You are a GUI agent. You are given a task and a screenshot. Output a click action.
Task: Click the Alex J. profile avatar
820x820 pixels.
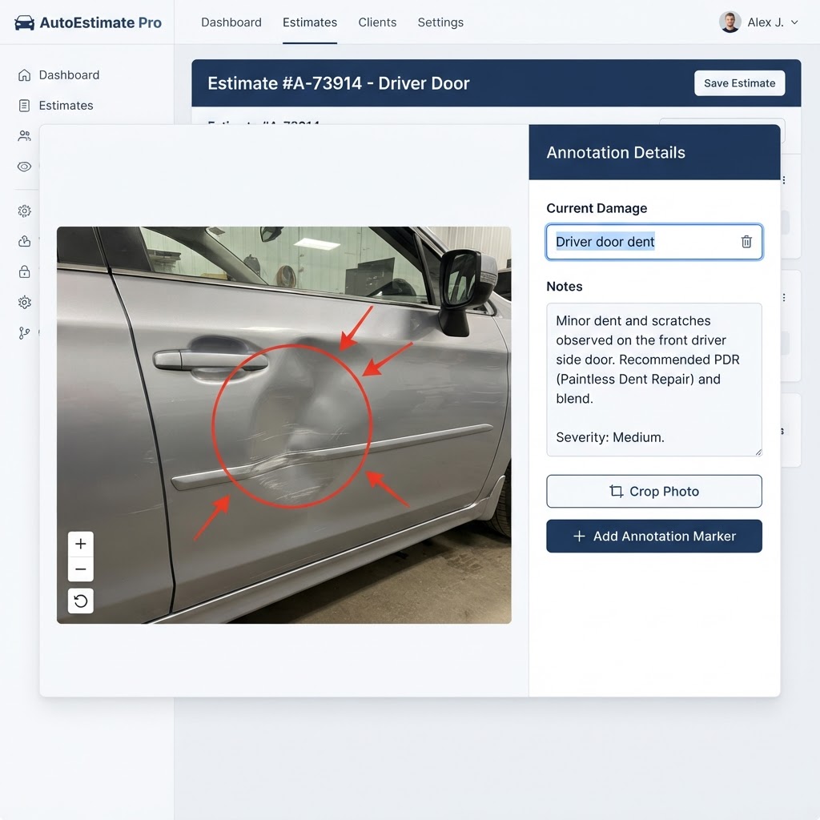pyautogui.click(x=730, y=22)
